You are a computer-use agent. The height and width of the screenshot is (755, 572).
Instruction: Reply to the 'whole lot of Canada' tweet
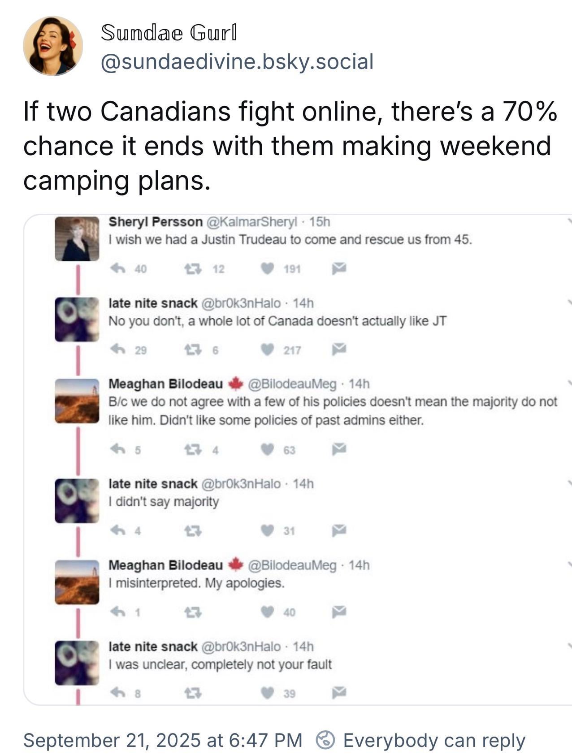117,350
